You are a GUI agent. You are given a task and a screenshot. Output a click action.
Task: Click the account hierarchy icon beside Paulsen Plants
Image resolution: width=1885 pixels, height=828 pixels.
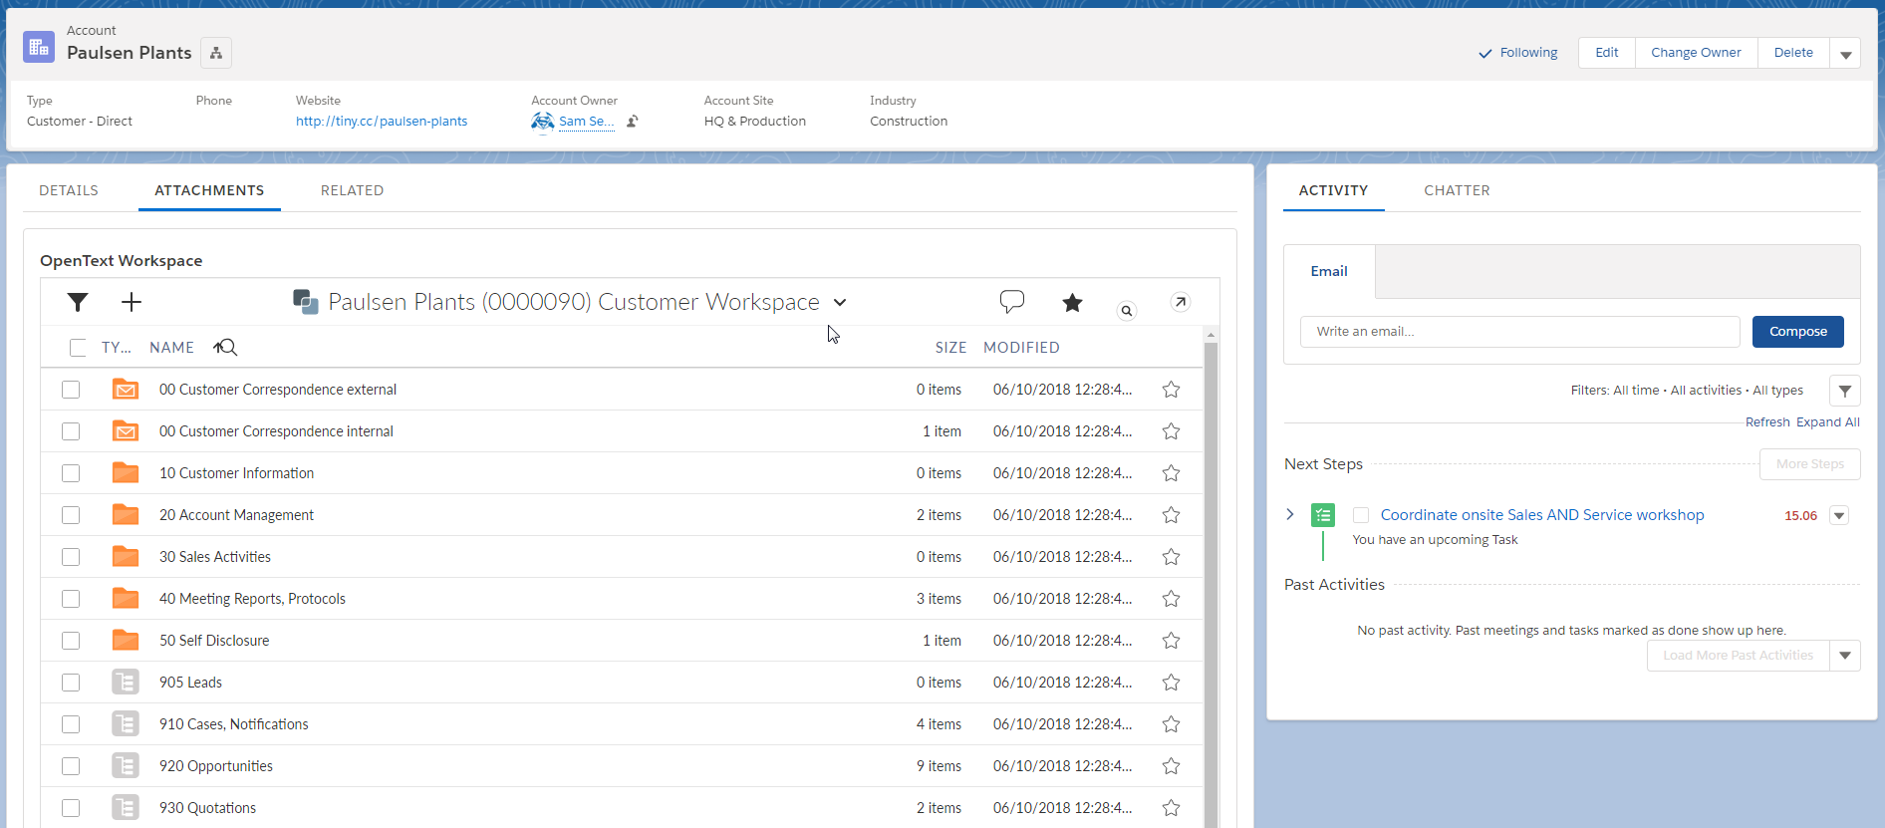[x=216, y=53]
